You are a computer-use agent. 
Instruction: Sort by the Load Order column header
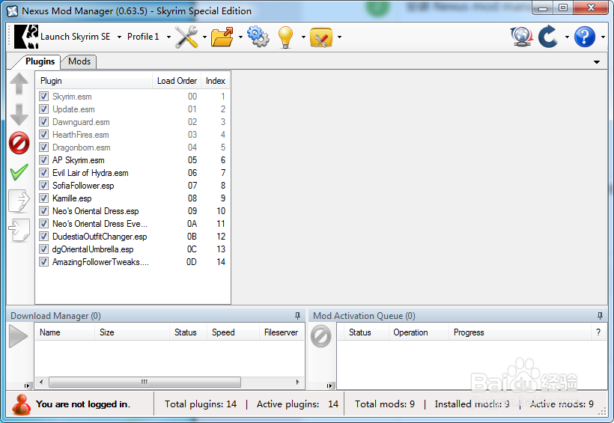(x=177, y=81)
